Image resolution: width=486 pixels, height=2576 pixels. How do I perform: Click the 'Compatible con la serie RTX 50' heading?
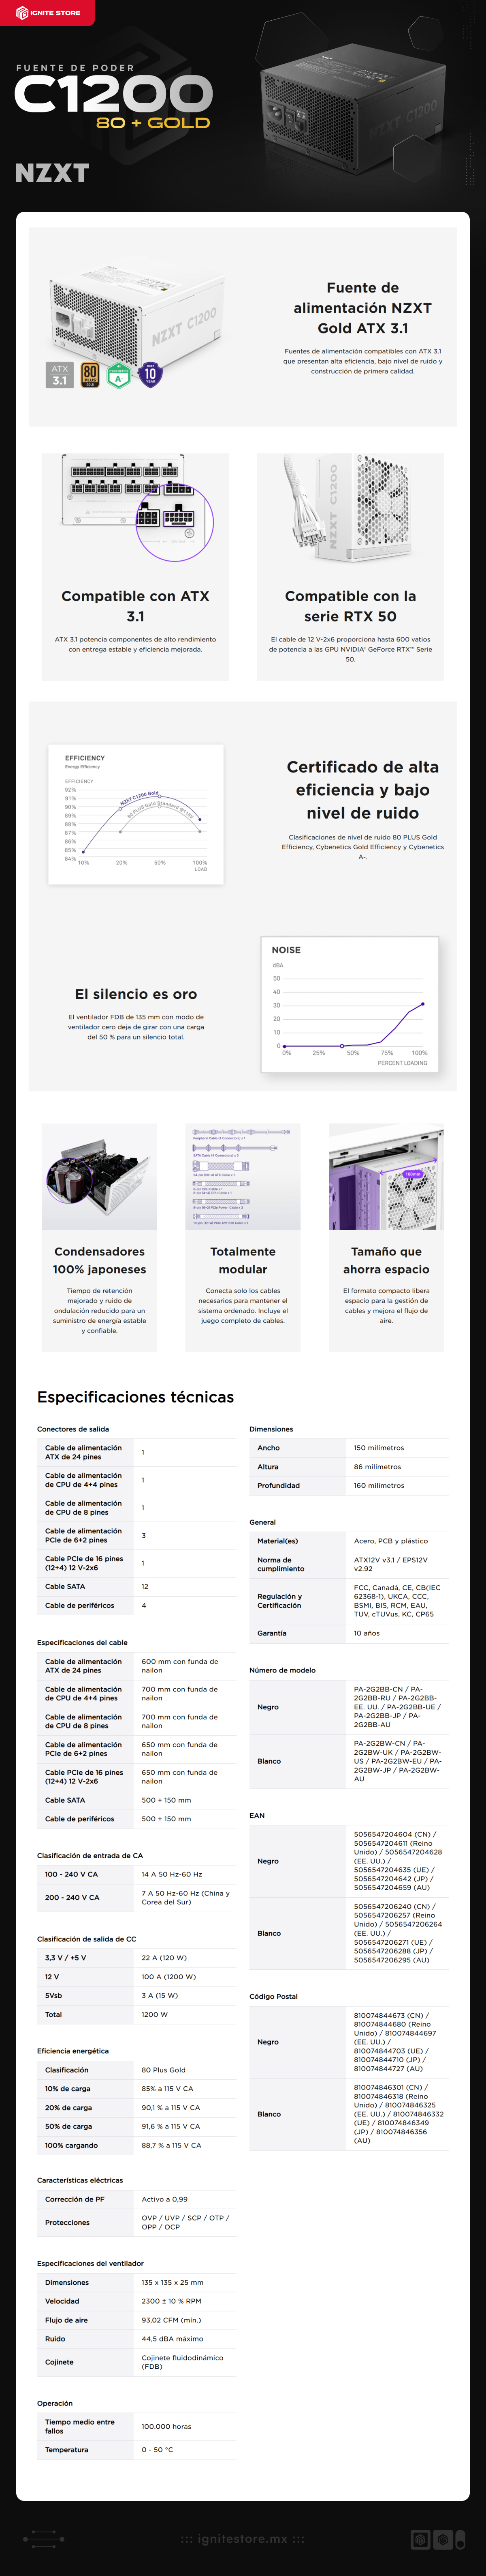point(350,606)
